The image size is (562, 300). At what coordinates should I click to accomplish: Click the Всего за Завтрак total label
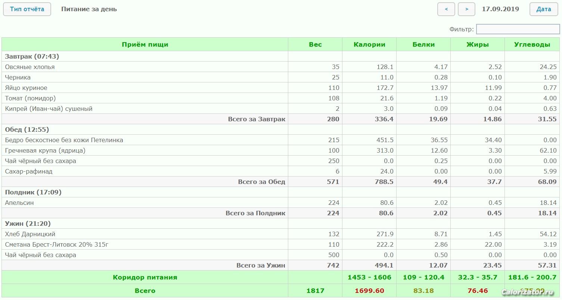(257, 119)
